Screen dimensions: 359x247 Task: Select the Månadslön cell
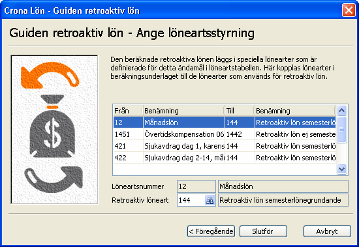point(184,123)
